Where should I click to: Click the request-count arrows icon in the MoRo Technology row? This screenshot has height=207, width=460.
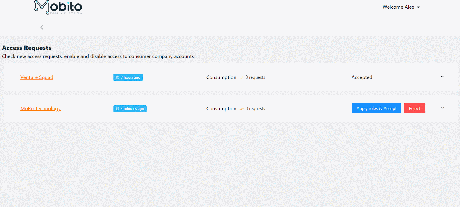[x=242, y=109]
